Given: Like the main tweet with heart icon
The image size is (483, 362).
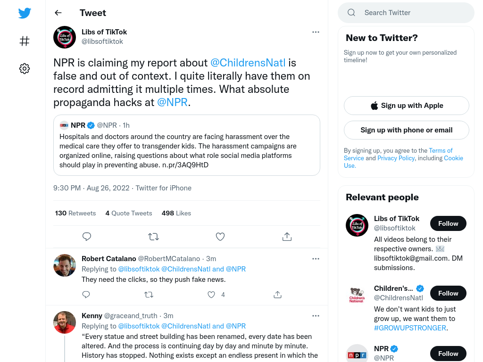Looking at the screenshot, I should click(220, 237).
